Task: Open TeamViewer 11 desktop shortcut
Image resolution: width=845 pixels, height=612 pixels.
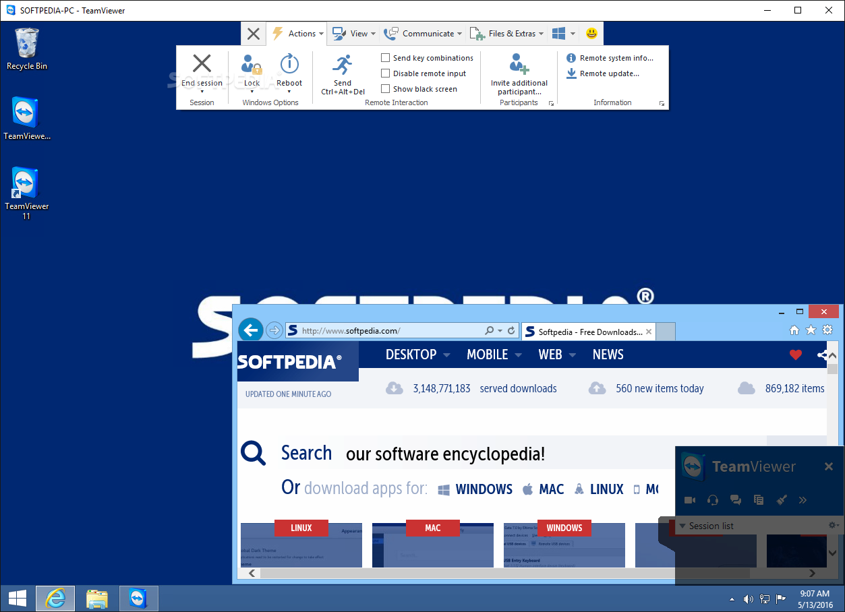Action: pos(26,193)
